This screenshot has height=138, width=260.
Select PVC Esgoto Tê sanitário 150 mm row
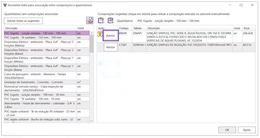coord(47,38)
